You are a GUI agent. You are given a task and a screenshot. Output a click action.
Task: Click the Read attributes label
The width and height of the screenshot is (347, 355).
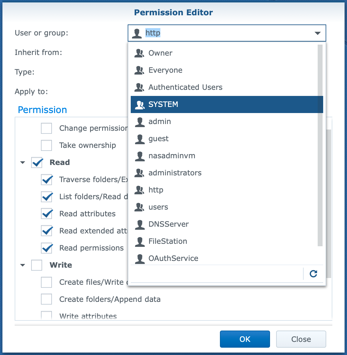(87, 214)
